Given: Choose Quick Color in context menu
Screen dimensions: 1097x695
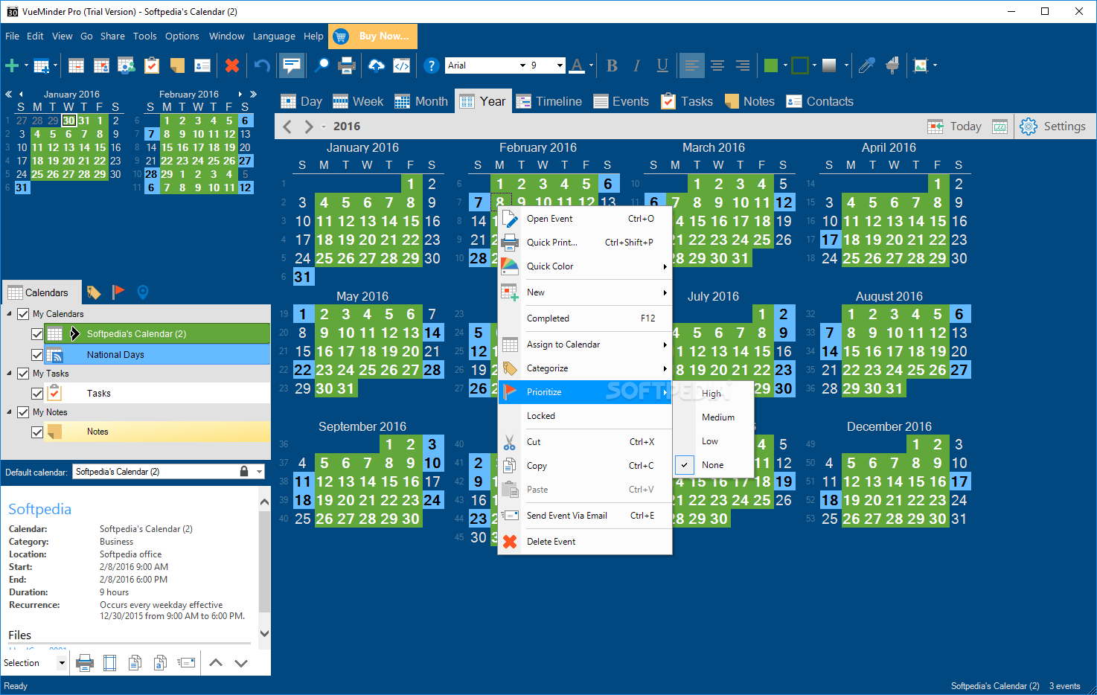Looking at the screenshot, I should [x=585, y=266].
